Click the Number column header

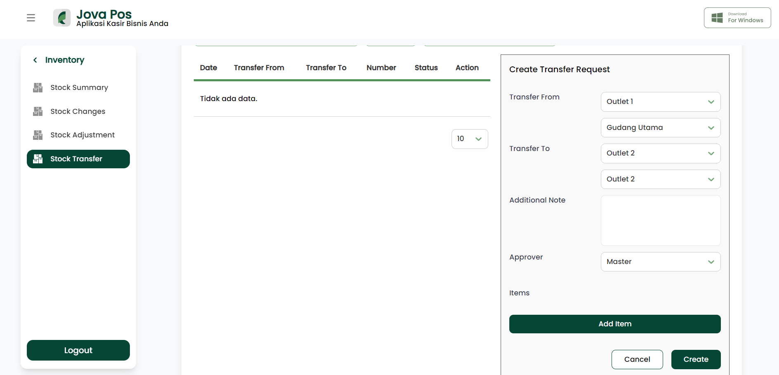381,68
